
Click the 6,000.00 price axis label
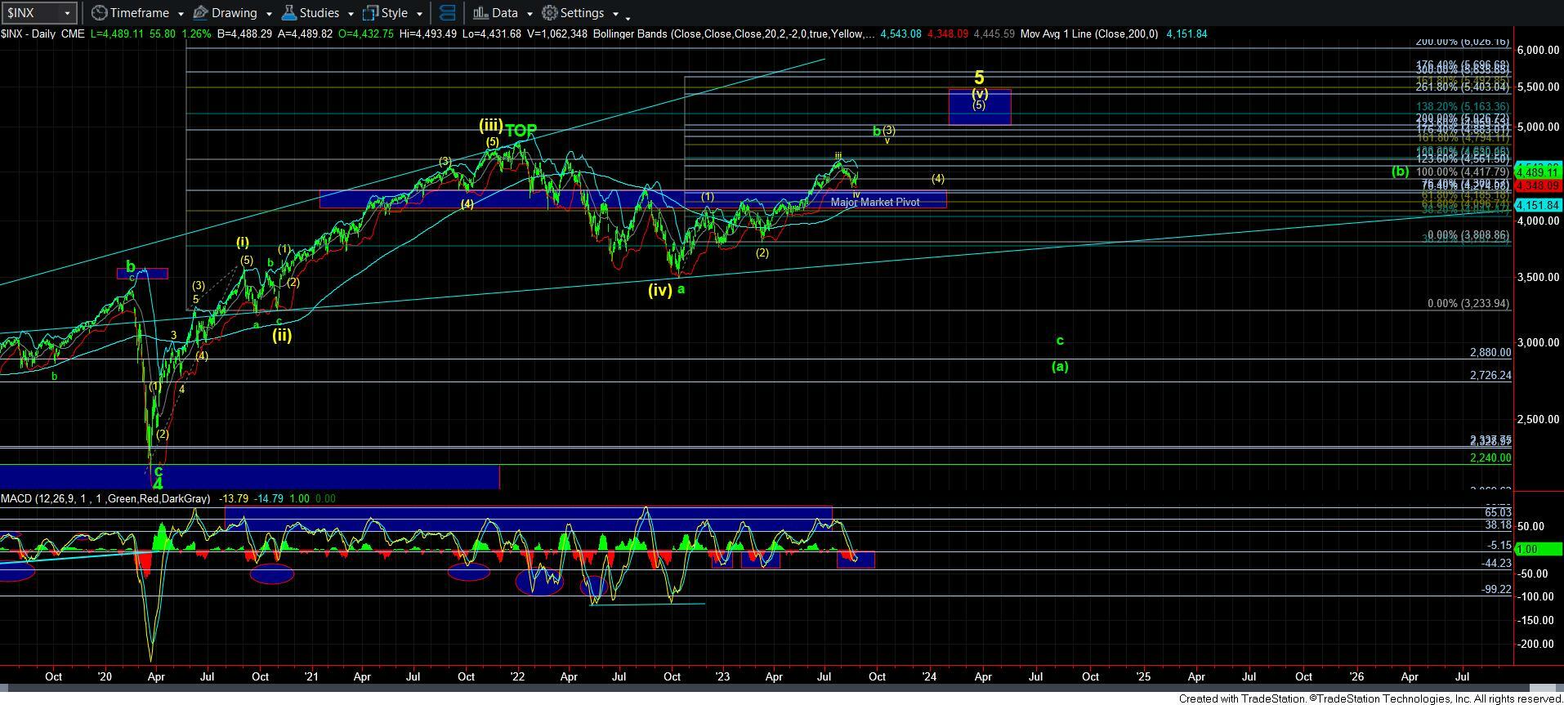pos(1539,50)
